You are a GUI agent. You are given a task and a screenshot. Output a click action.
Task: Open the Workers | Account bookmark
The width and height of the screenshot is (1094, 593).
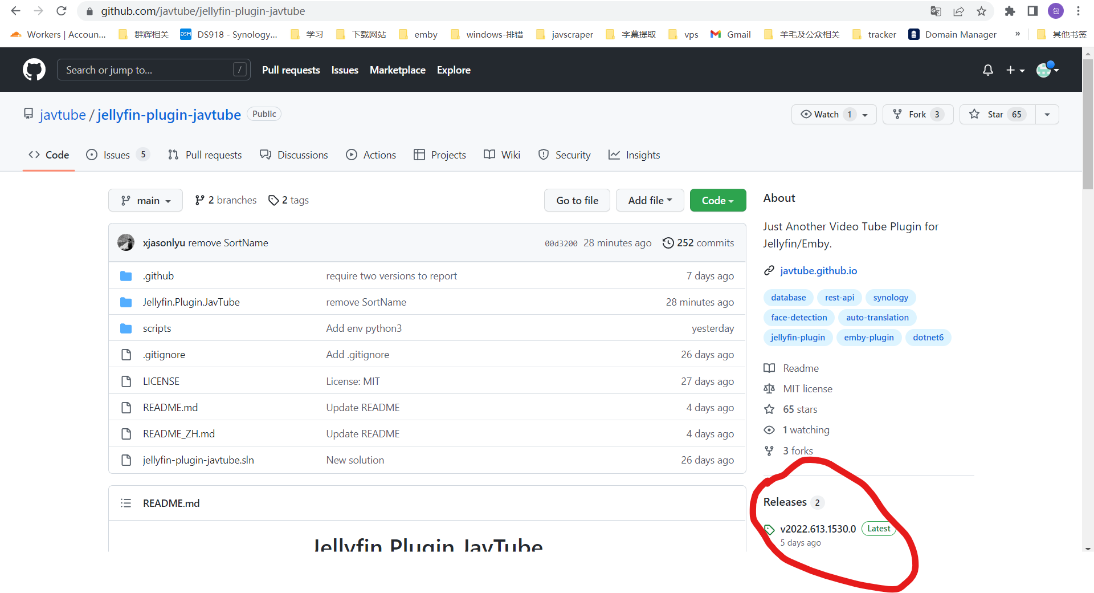[58, 34]
